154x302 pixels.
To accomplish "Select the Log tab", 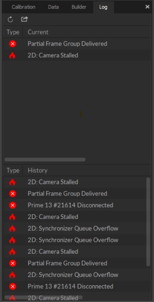I will pyautogui.click(x=103, y=7).
